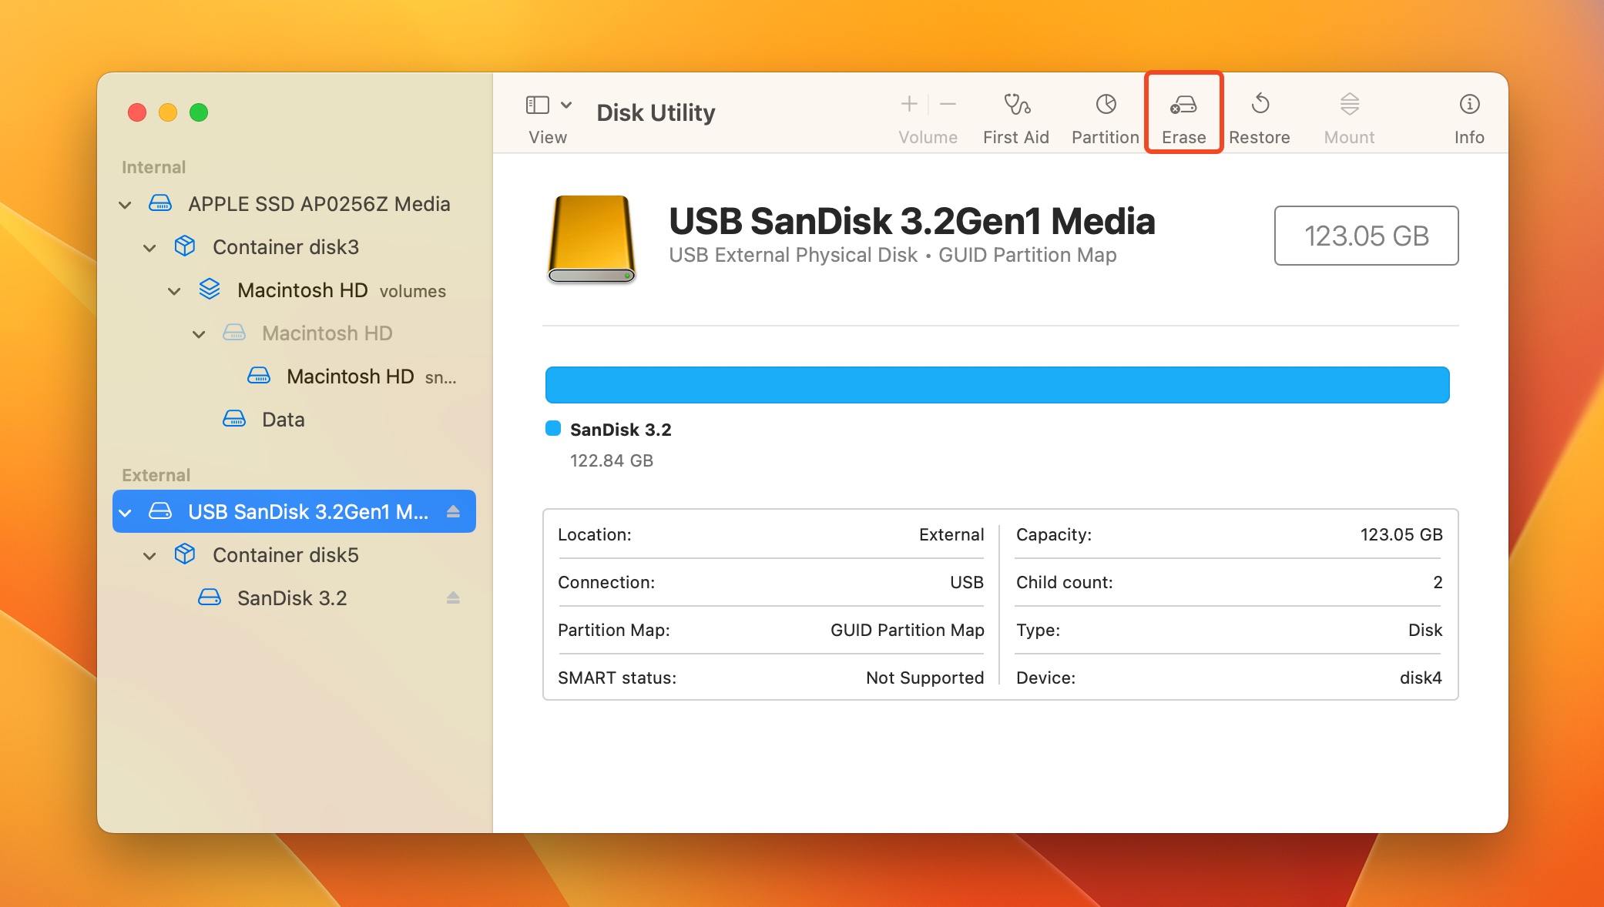Select Macintosh HD volumes group

(x=341, y=290)
